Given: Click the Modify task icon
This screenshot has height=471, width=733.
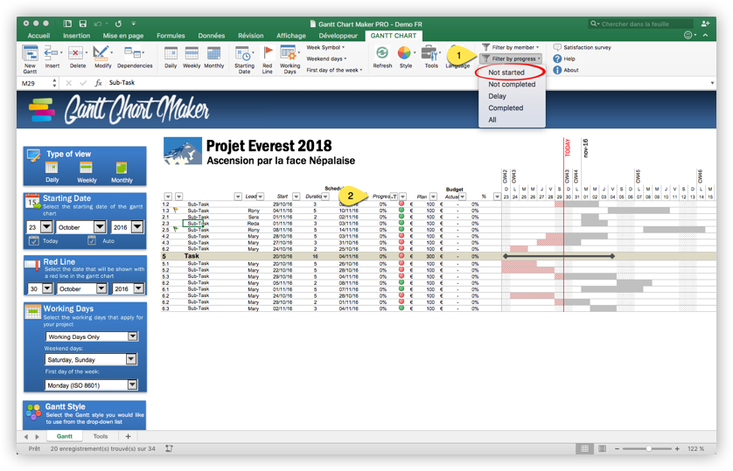Looking at the screenshot, I should (101, 53).
